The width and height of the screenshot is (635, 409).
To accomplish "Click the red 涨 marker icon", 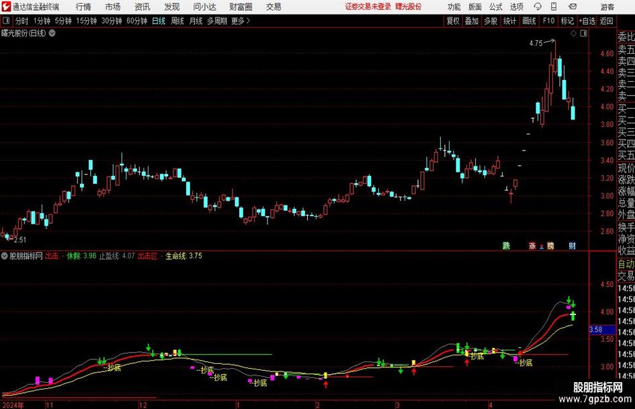I will point(532,246).
